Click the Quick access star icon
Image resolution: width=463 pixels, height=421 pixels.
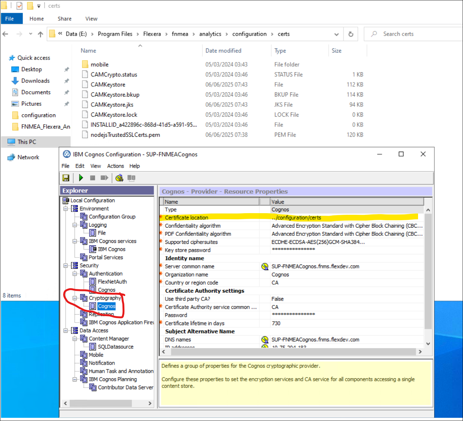(12, 58)
